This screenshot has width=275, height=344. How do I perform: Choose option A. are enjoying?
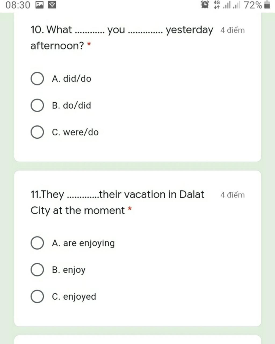pos(73,243)
